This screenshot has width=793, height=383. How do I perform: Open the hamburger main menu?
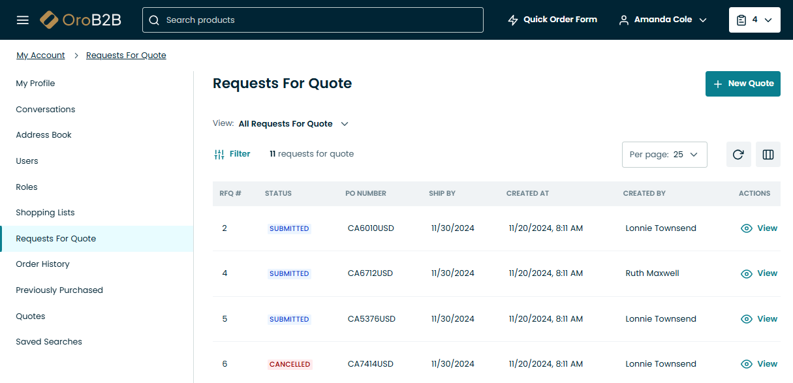pos(23,20)
